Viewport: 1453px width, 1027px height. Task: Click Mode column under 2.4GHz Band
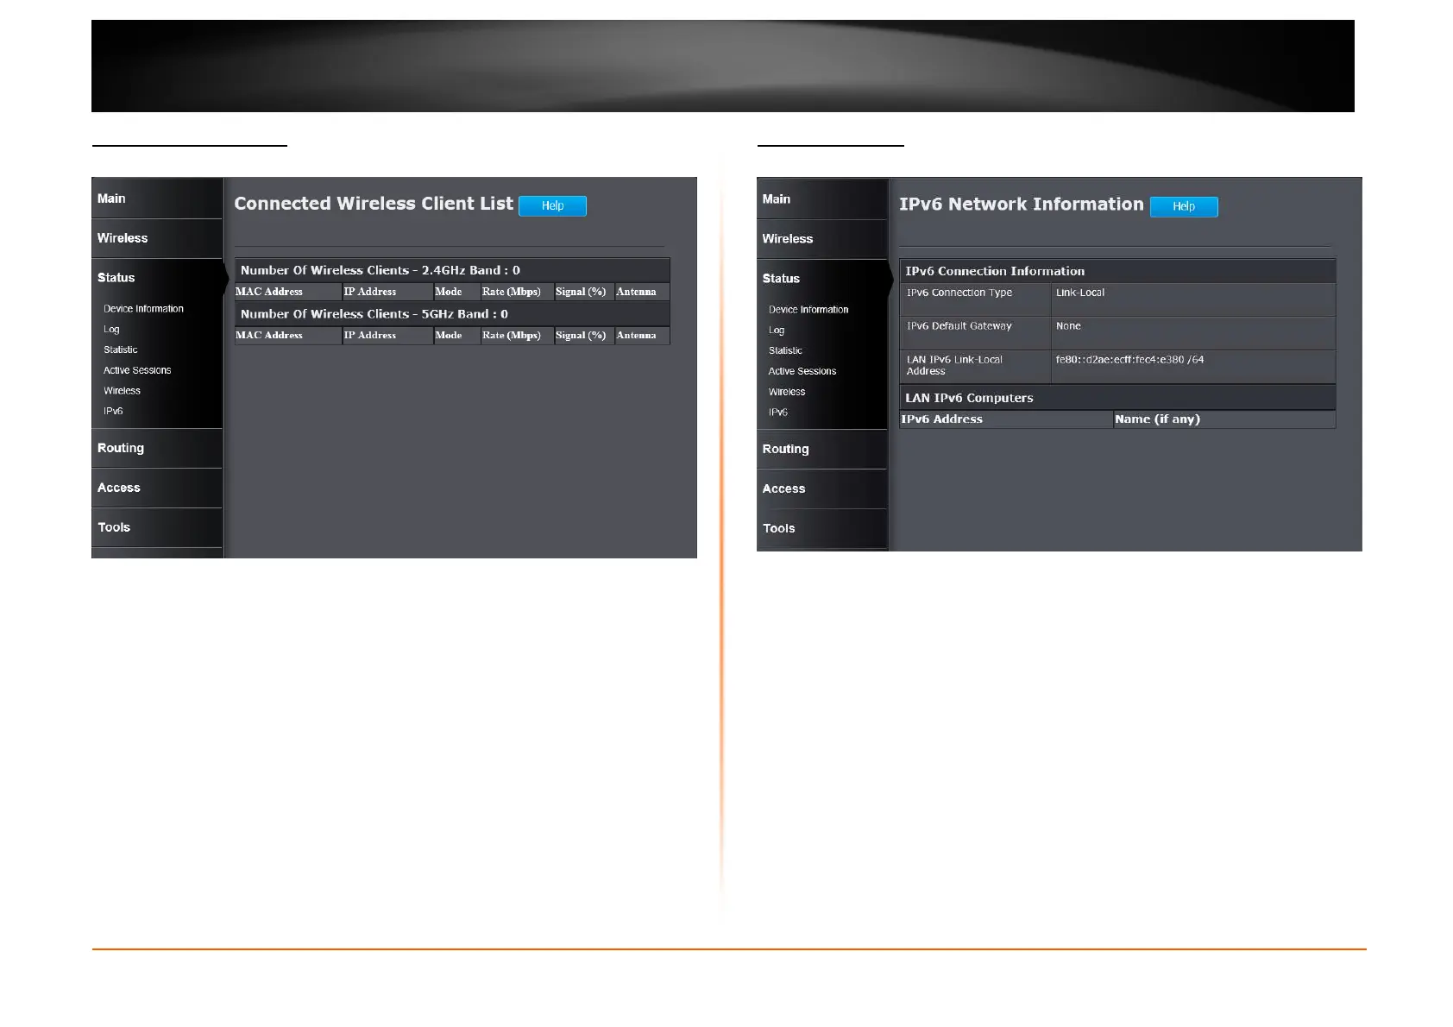pyautogui.click(x=456, y=292)
